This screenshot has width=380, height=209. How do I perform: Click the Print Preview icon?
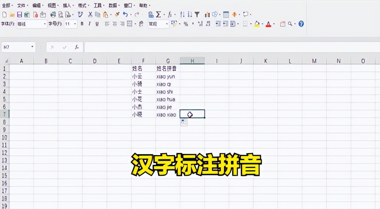(x=61, y=15)
